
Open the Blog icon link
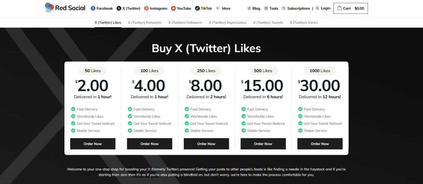click(x=249, y=8)
